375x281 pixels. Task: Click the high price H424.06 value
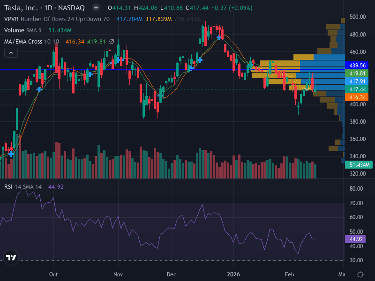pyautogui.click(x=146, y=8)
